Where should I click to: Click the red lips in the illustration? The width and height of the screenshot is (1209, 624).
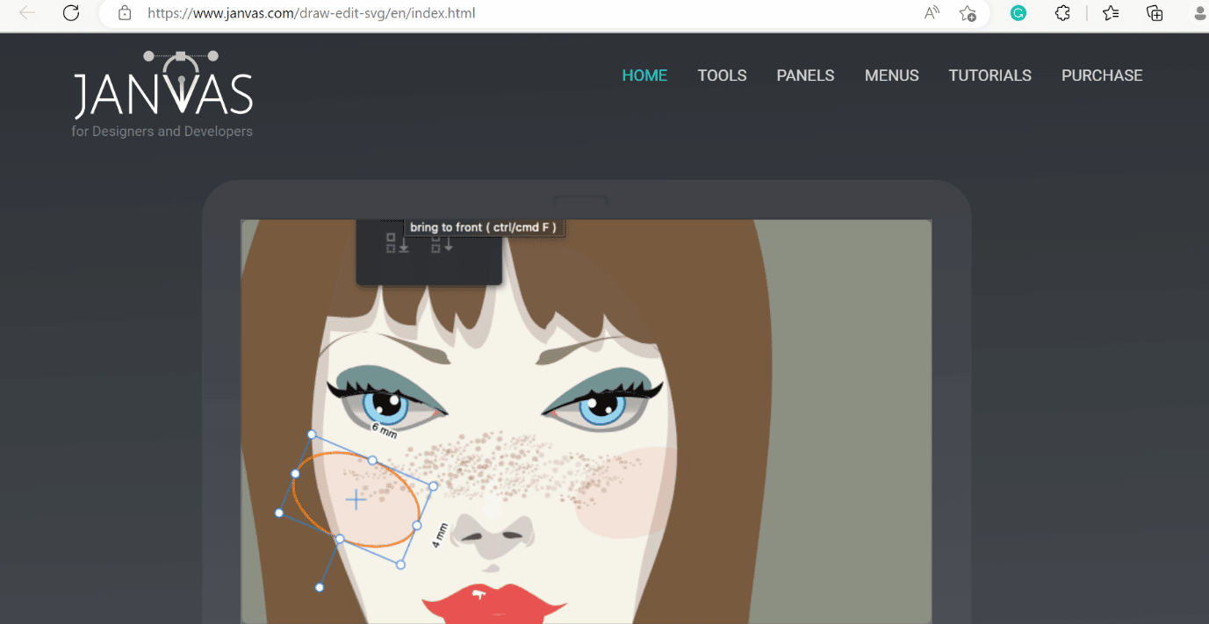493,606
